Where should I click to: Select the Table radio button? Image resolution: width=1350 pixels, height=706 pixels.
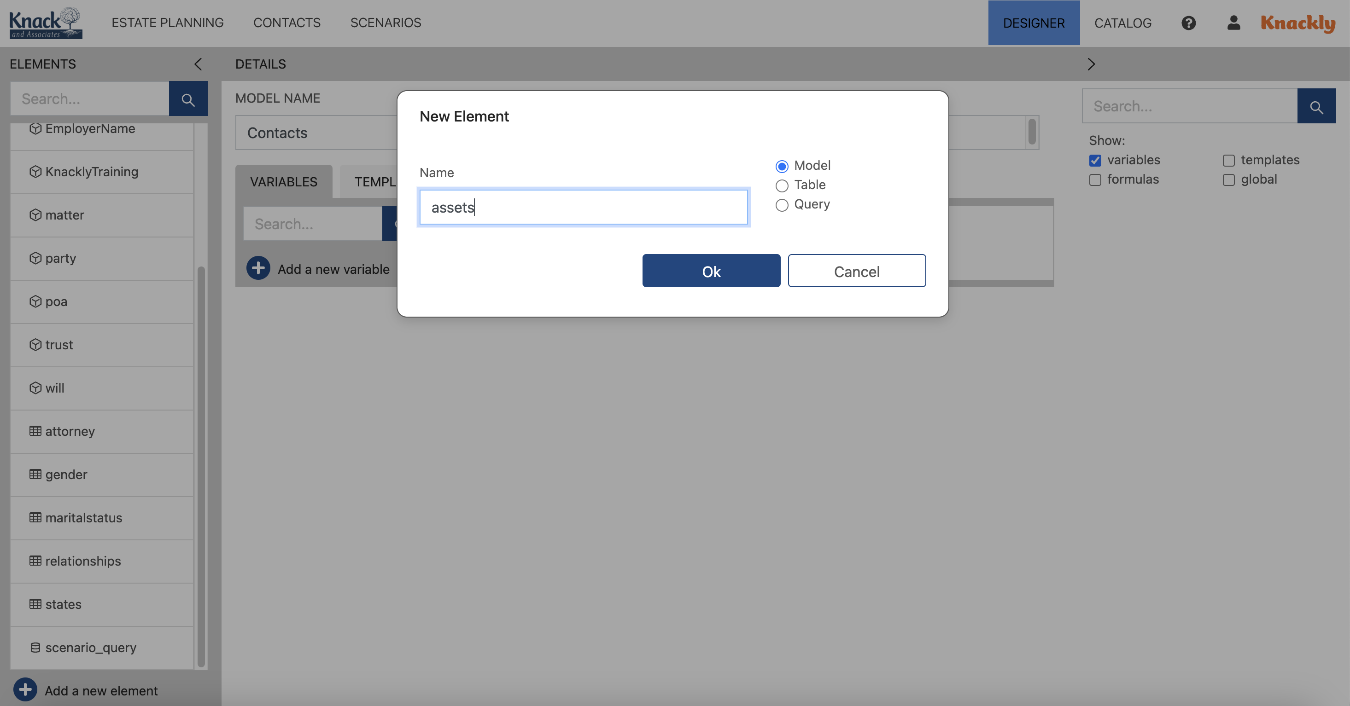(x=782, y=186)
